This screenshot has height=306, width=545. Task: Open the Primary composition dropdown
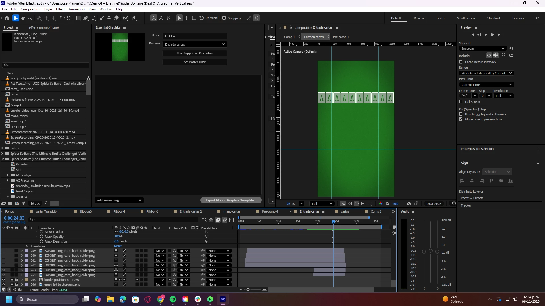(195, 44)
